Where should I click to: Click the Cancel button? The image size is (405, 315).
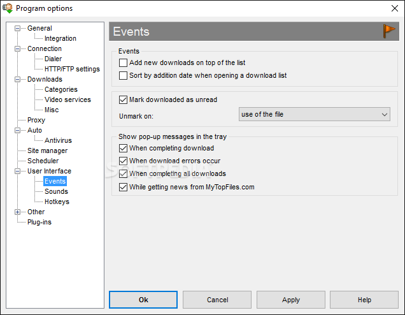(217, 300)
